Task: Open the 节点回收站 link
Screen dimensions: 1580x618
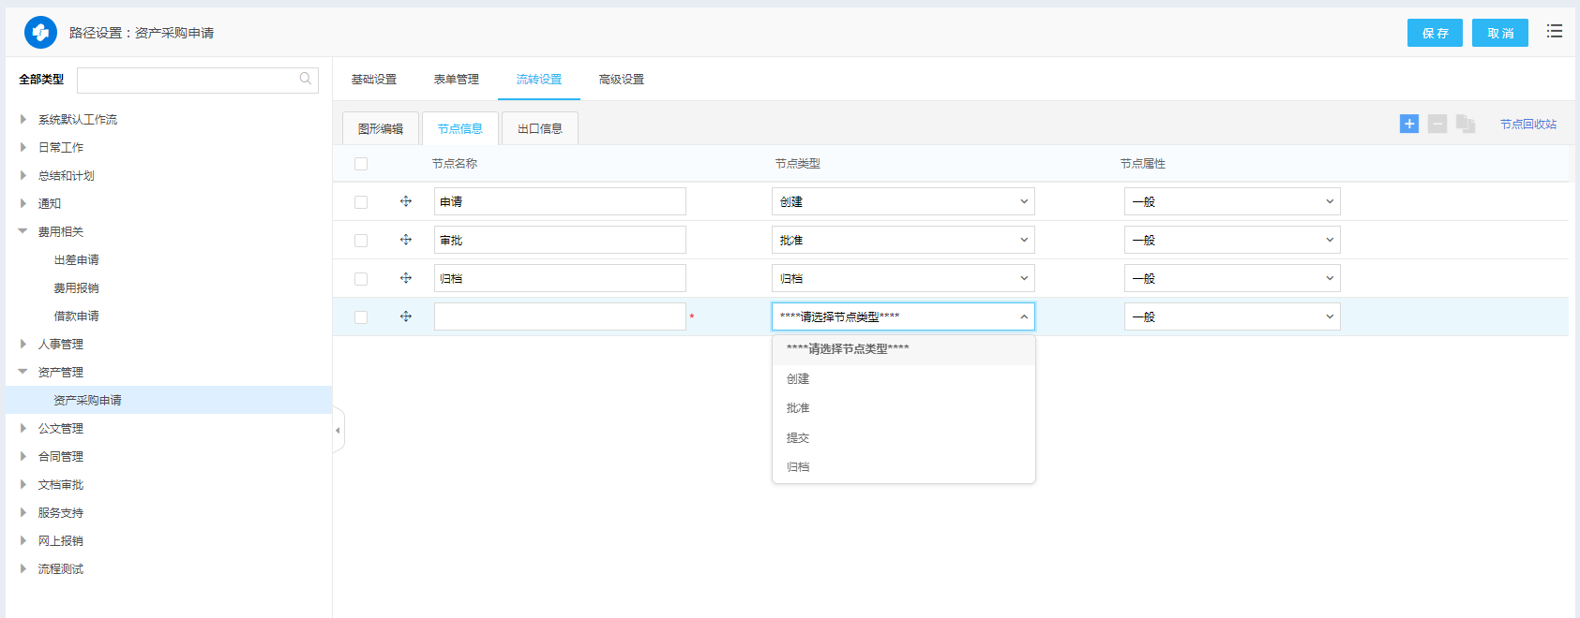Action: [x=1527, y=125]
